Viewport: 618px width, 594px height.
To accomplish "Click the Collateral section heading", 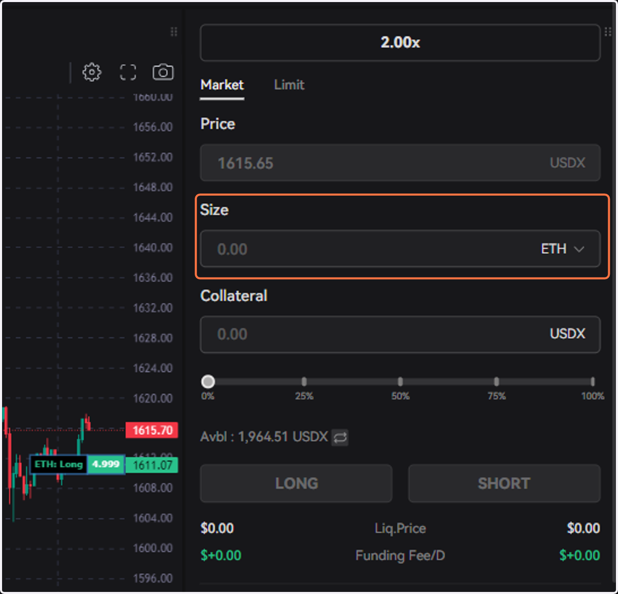I will (x=234, y=295).
